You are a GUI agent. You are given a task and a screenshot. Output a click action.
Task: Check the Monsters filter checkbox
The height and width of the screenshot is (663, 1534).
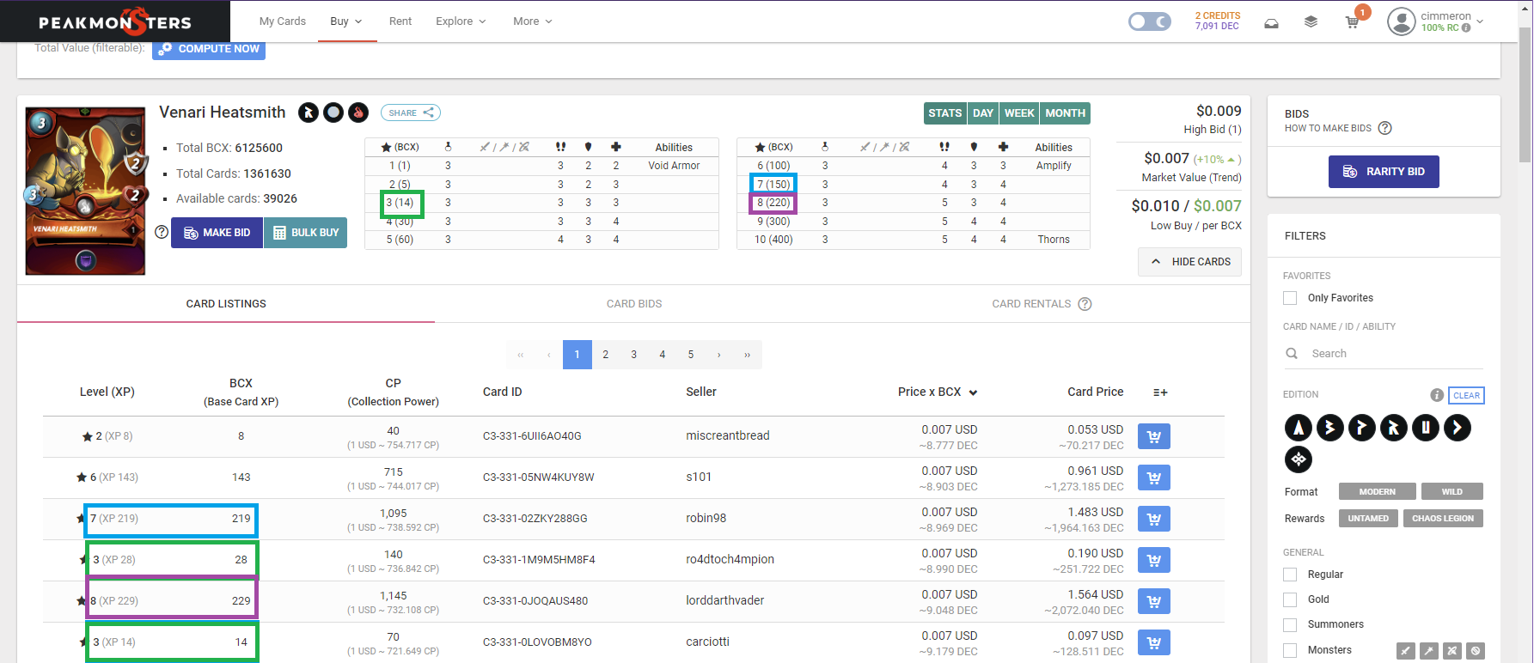point(1290,650)
